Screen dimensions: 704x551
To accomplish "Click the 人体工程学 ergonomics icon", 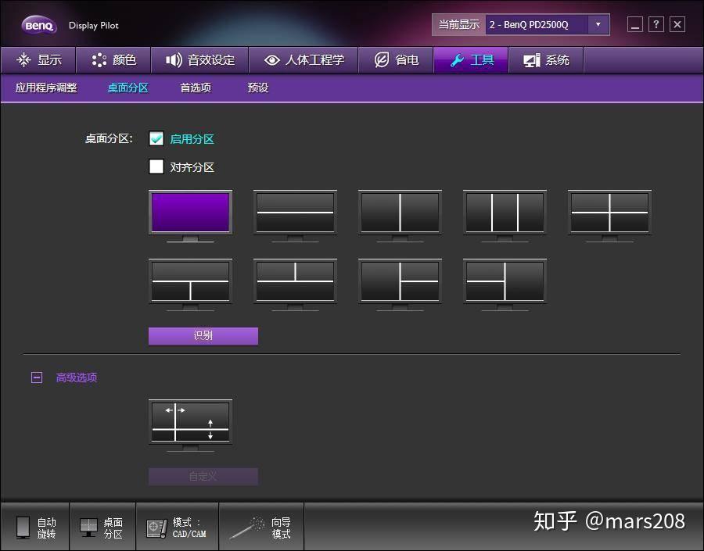I will (x=272, y=59).
